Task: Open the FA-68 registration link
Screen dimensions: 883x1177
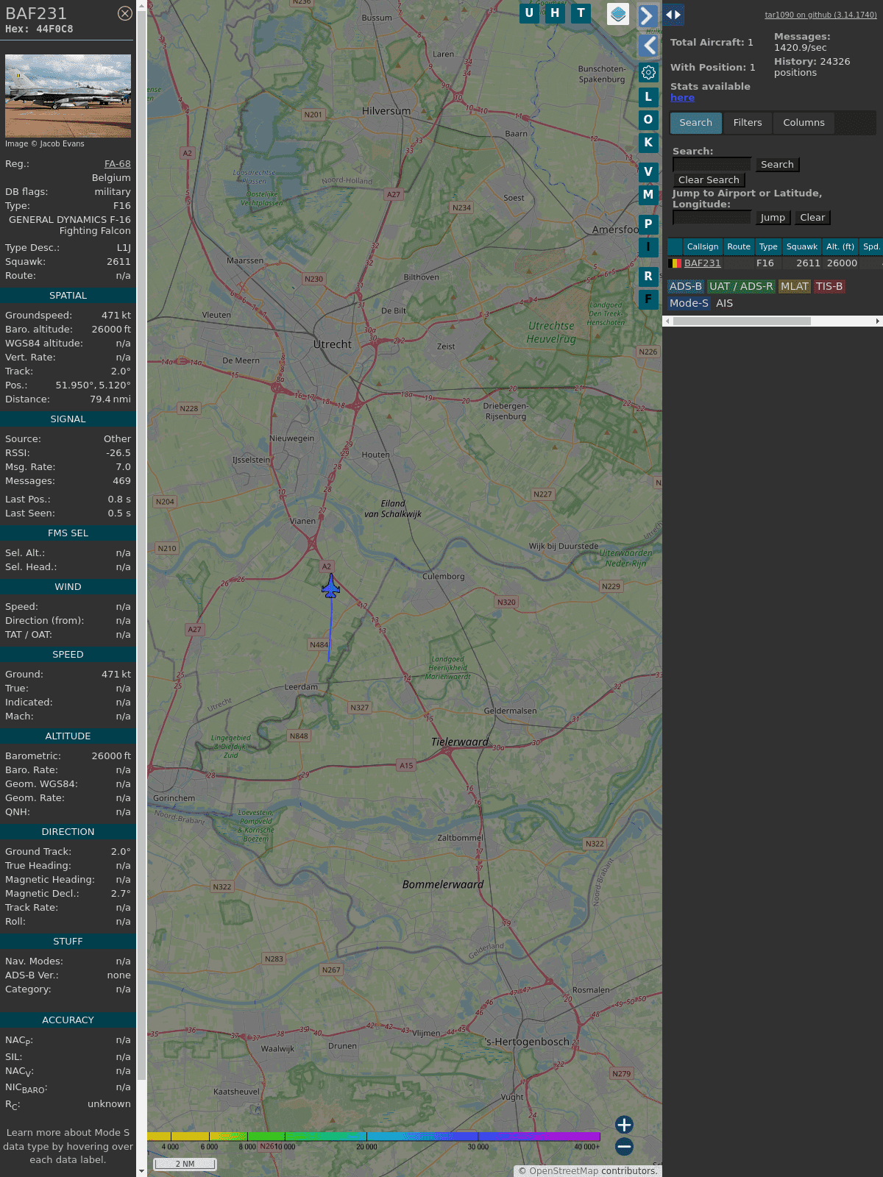Action: 118,164
